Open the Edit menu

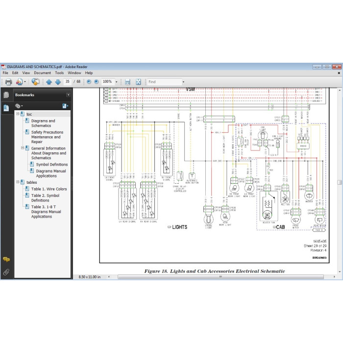pyautogui.click(x=15, y=73)
